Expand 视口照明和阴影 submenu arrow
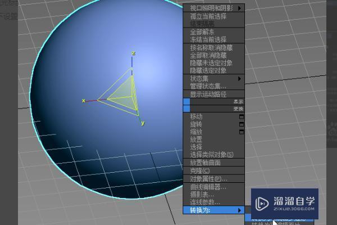The height and width of the screenshot is (225, 337). (239, 8)
